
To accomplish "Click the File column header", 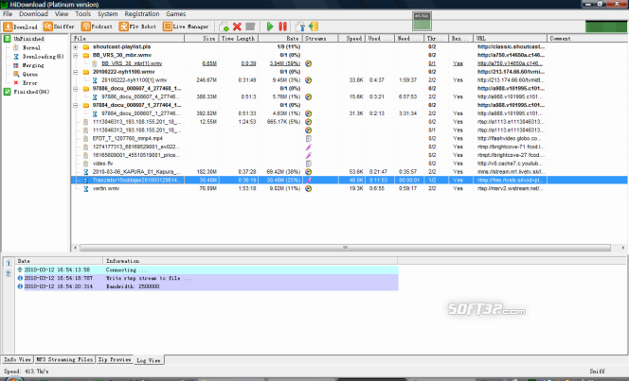I will tap(128, 39).
